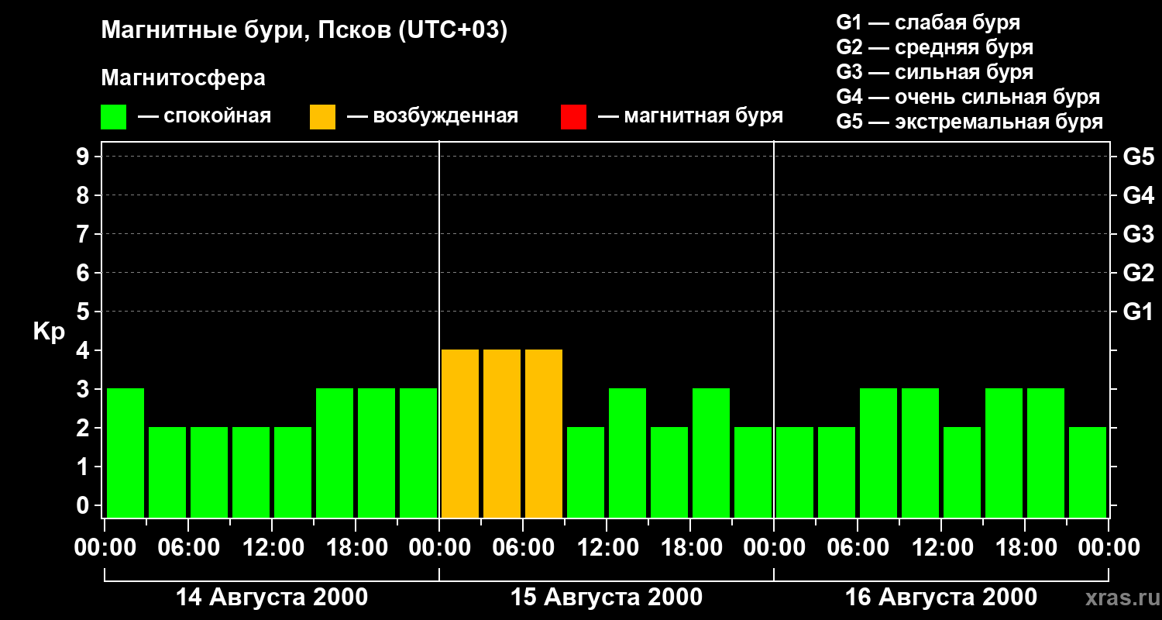1162x620 pixels.
Task: Click the 15 August 18:00–21:00 green bar
Action: (711, 453)
